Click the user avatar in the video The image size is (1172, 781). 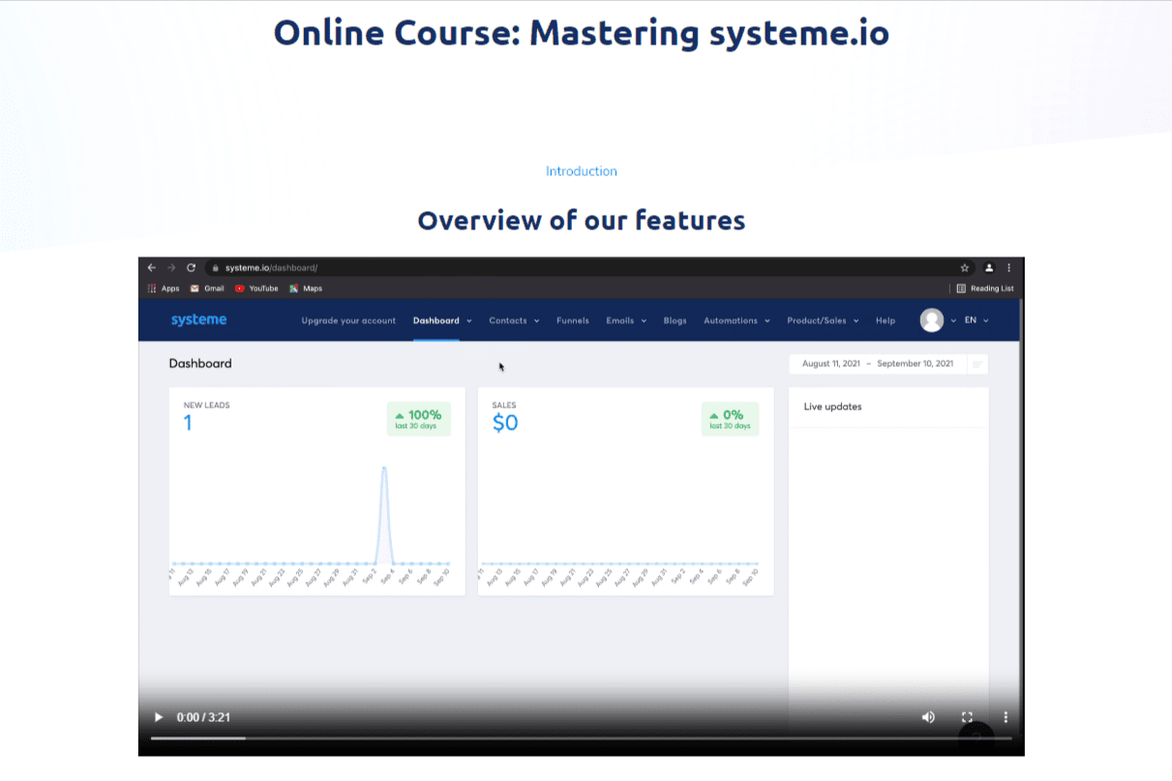(932, 320)
